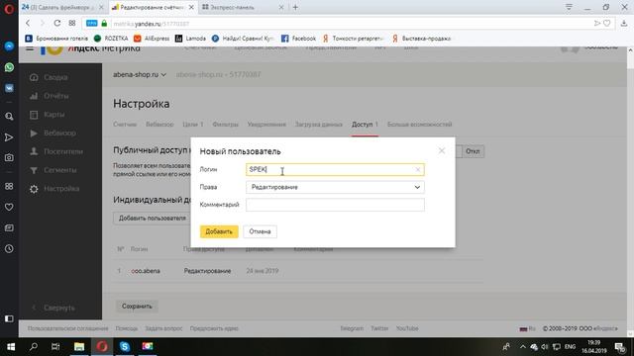Take snapshot with camera icon

point(9,158)
